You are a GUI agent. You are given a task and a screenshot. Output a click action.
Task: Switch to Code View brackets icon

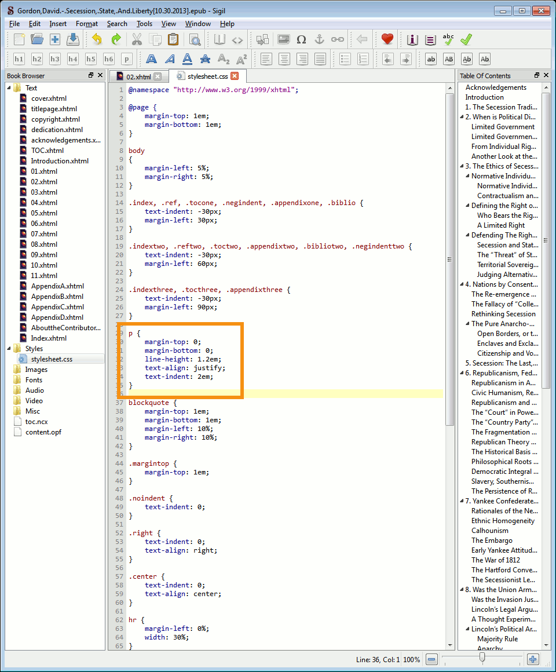pyautogui.click(x=237, y=39)
